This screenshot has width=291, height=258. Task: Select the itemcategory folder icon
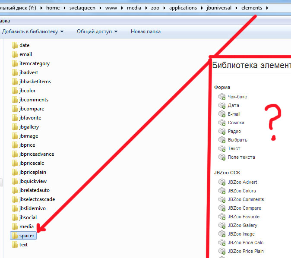(15, 63)
